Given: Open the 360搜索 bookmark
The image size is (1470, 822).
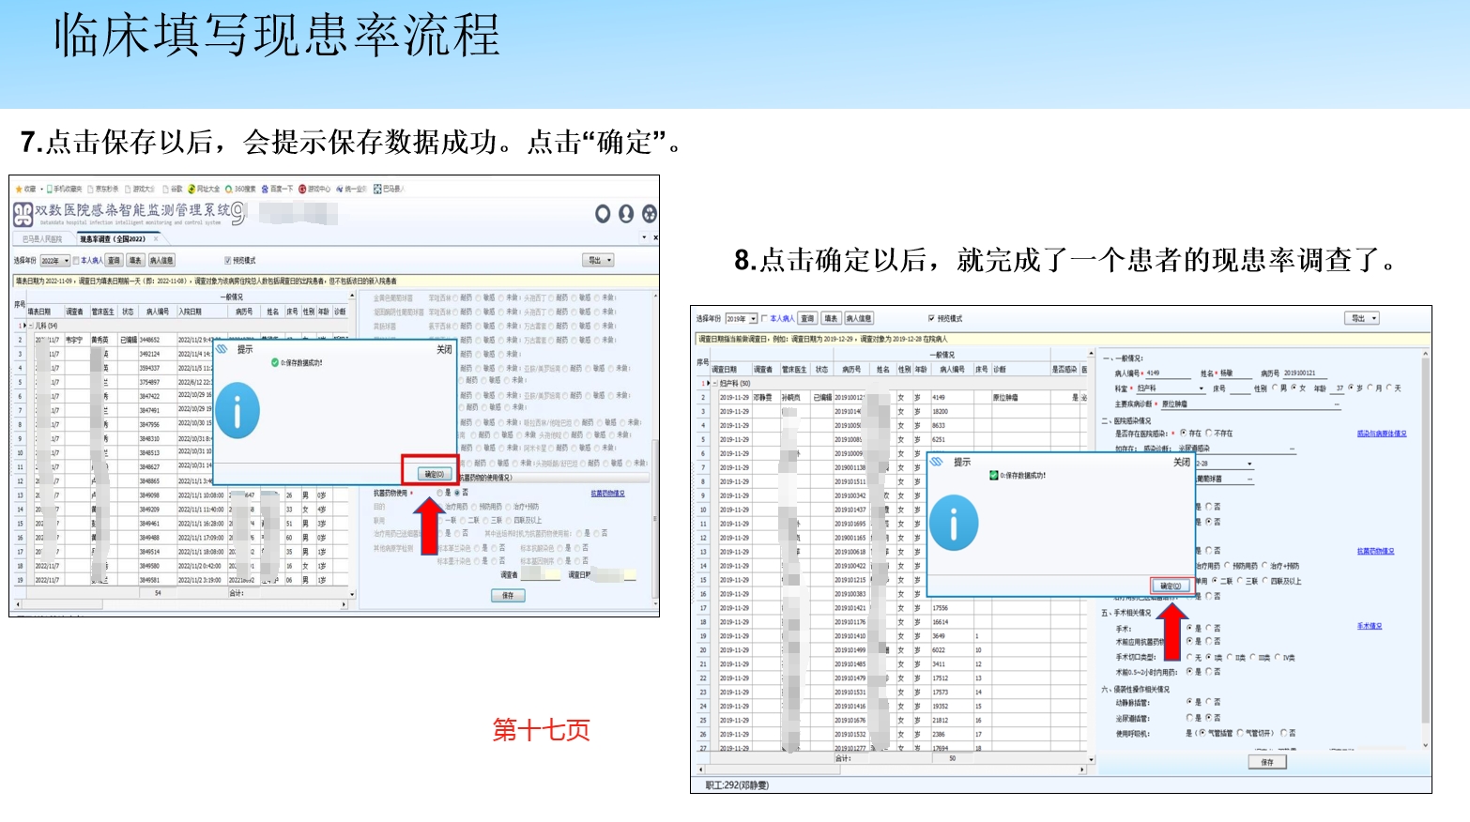Looking at the screenshot, I should pos(240,189).
